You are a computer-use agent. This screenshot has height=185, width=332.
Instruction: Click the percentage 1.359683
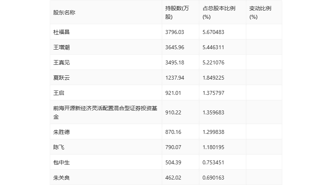click(213, 112)
